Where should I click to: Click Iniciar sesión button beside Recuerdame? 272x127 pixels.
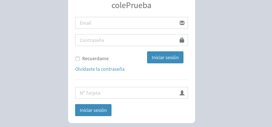pos(165,57)
